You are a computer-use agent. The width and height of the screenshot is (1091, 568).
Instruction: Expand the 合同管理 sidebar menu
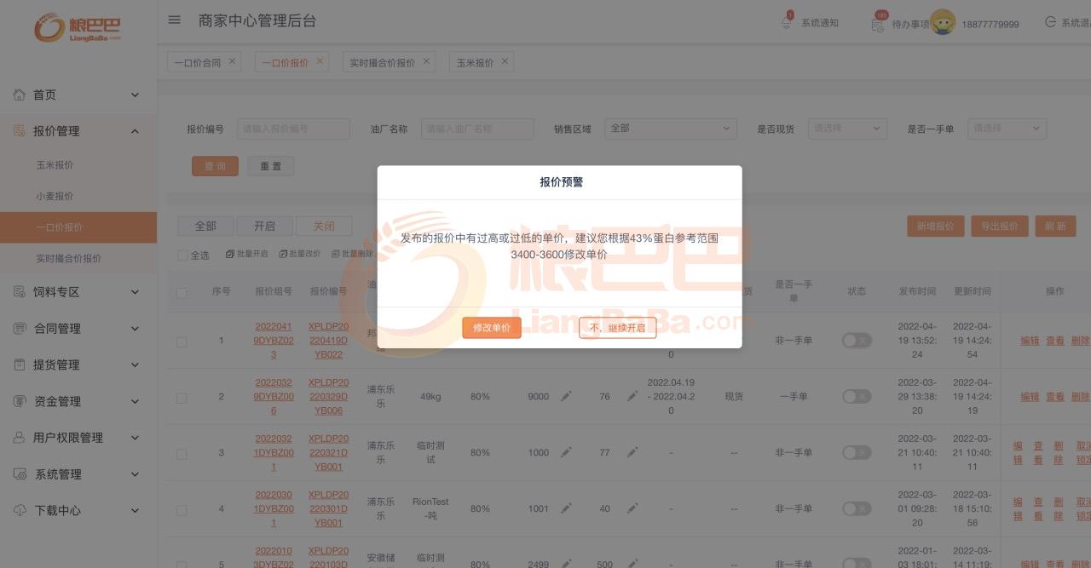pos(78,329)
